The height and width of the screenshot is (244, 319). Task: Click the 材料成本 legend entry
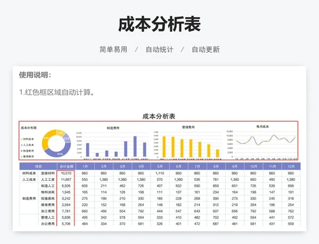[x=27, y=139]
